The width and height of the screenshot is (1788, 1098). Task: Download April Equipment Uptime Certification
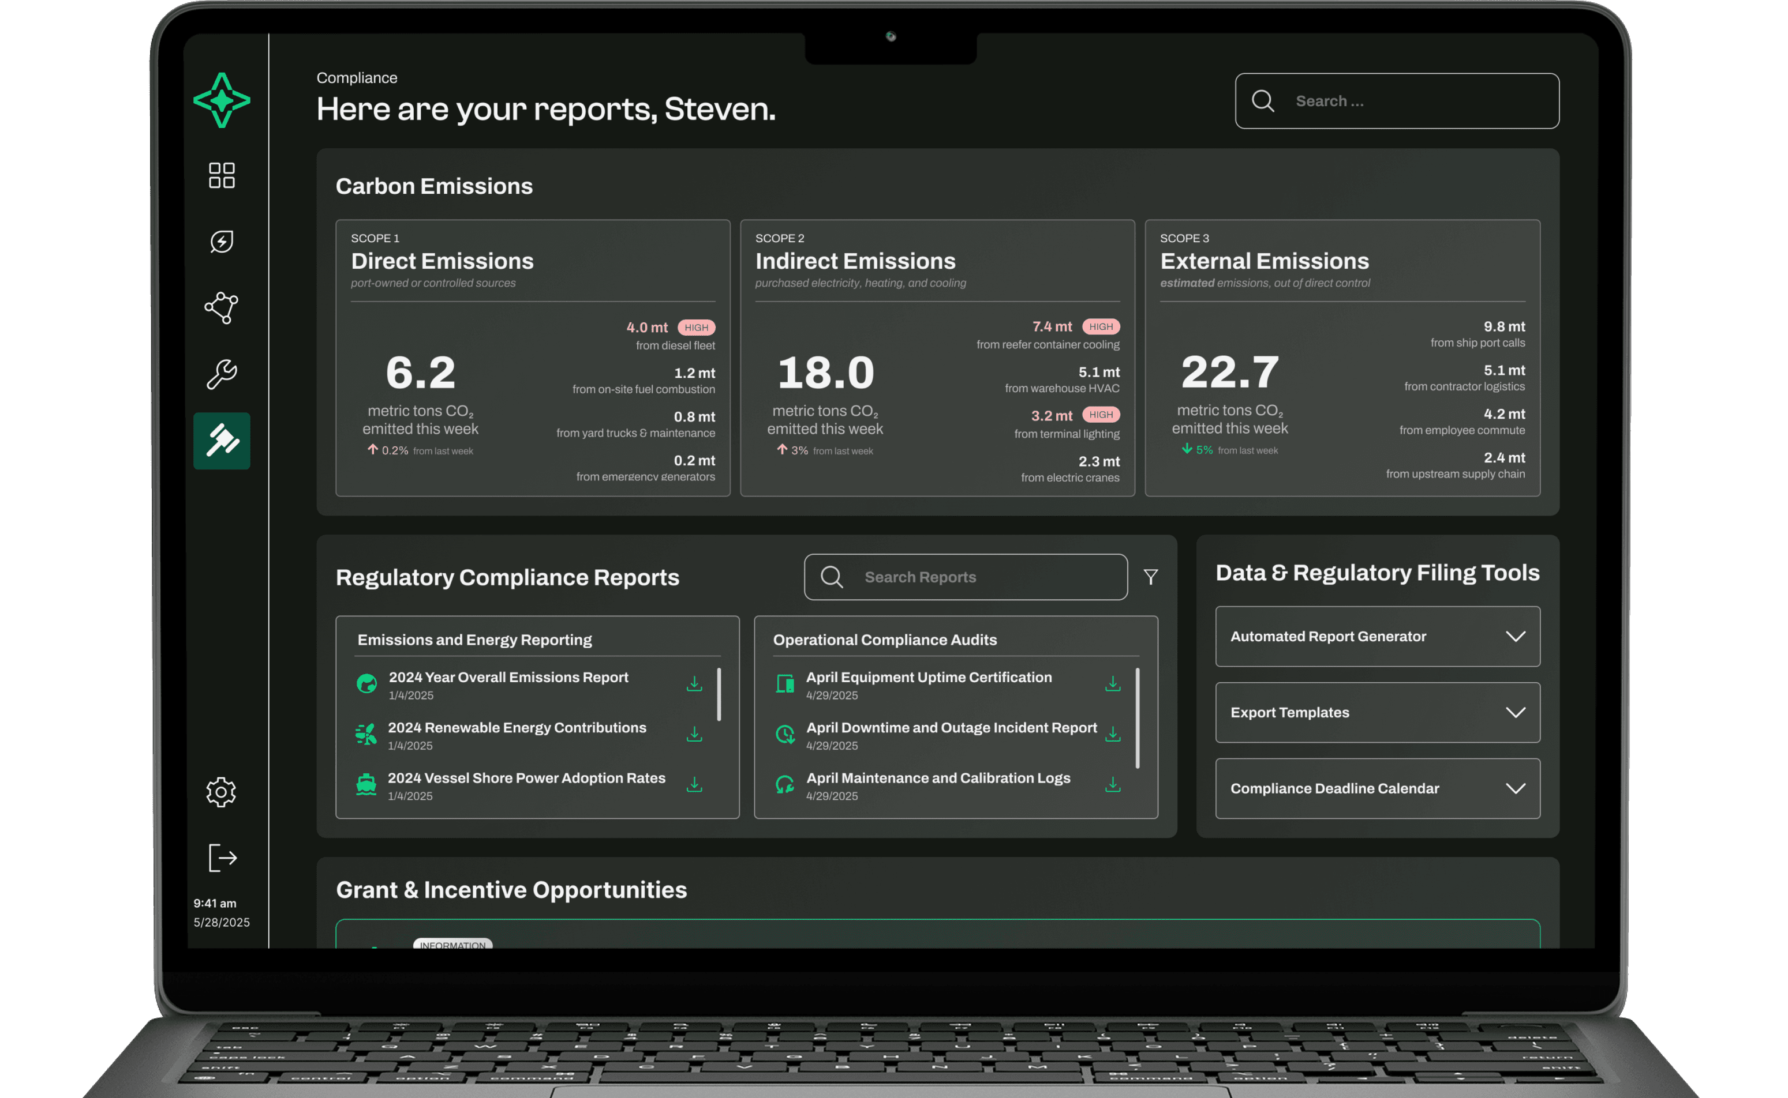1113,684
